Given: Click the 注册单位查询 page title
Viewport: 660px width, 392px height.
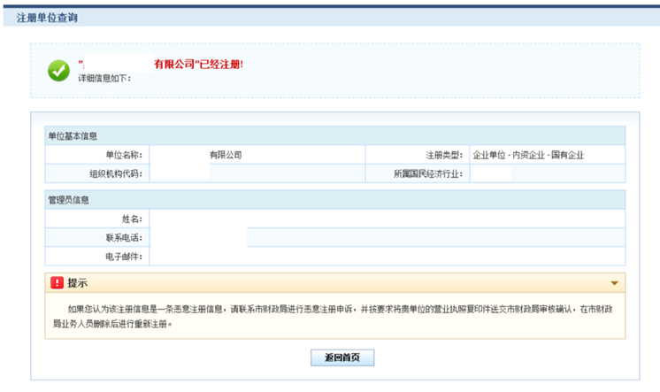Looking at the screenshot, I should tap(46, 17).
